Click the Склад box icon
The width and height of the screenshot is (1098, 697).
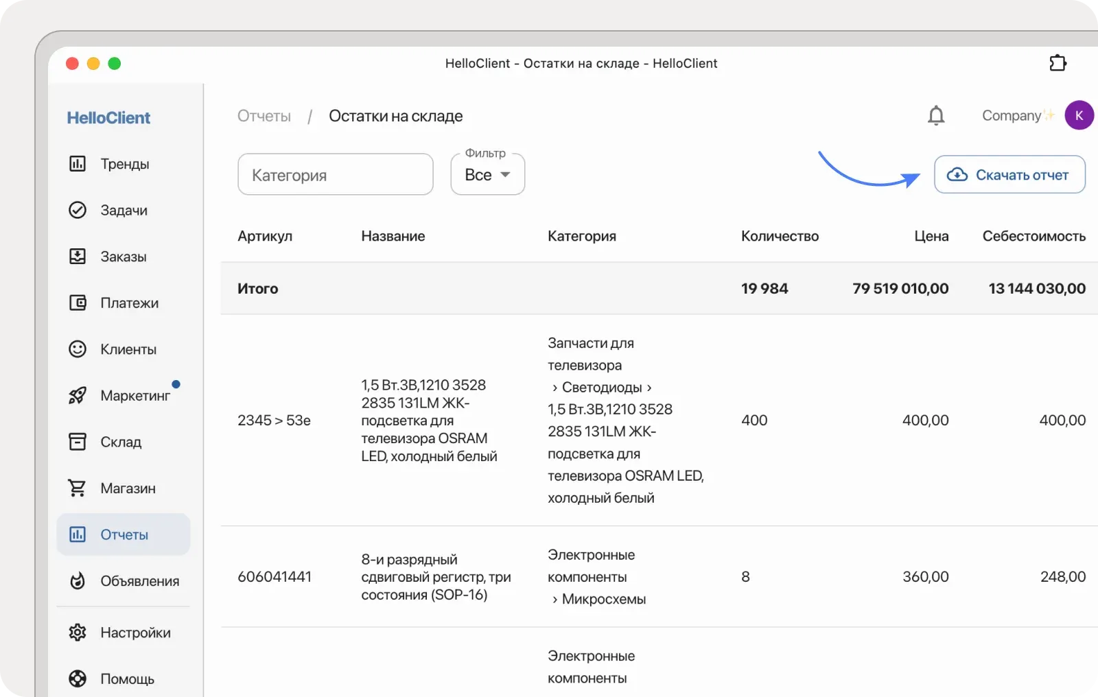point(78,442)
